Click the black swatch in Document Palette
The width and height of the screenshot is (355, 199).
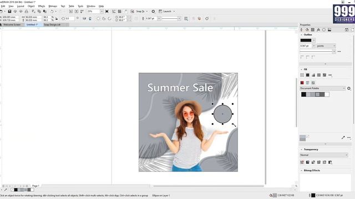click(x=303, y=95)
